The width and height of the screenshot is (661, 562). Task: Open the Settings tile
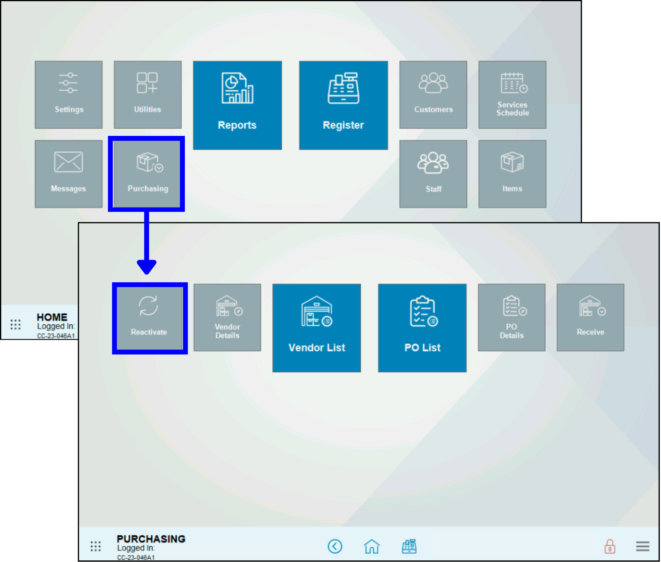coord(69,95)
